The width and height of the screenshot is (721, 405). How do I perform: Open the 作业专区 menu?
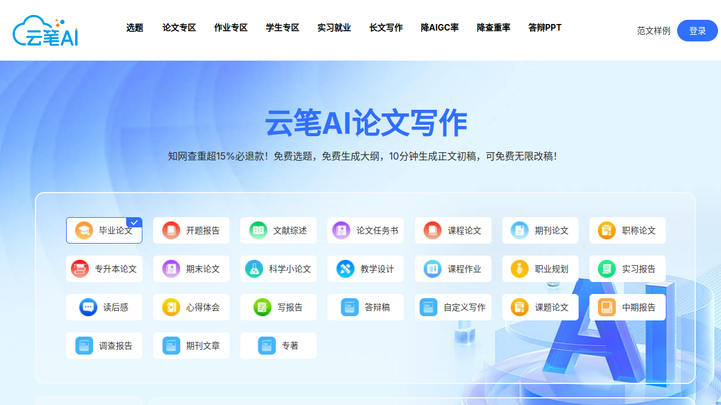coord(231,28)
